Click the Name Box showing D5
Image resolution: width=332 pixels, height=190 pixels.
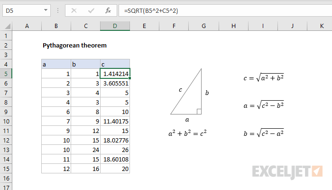coord(23,10)
